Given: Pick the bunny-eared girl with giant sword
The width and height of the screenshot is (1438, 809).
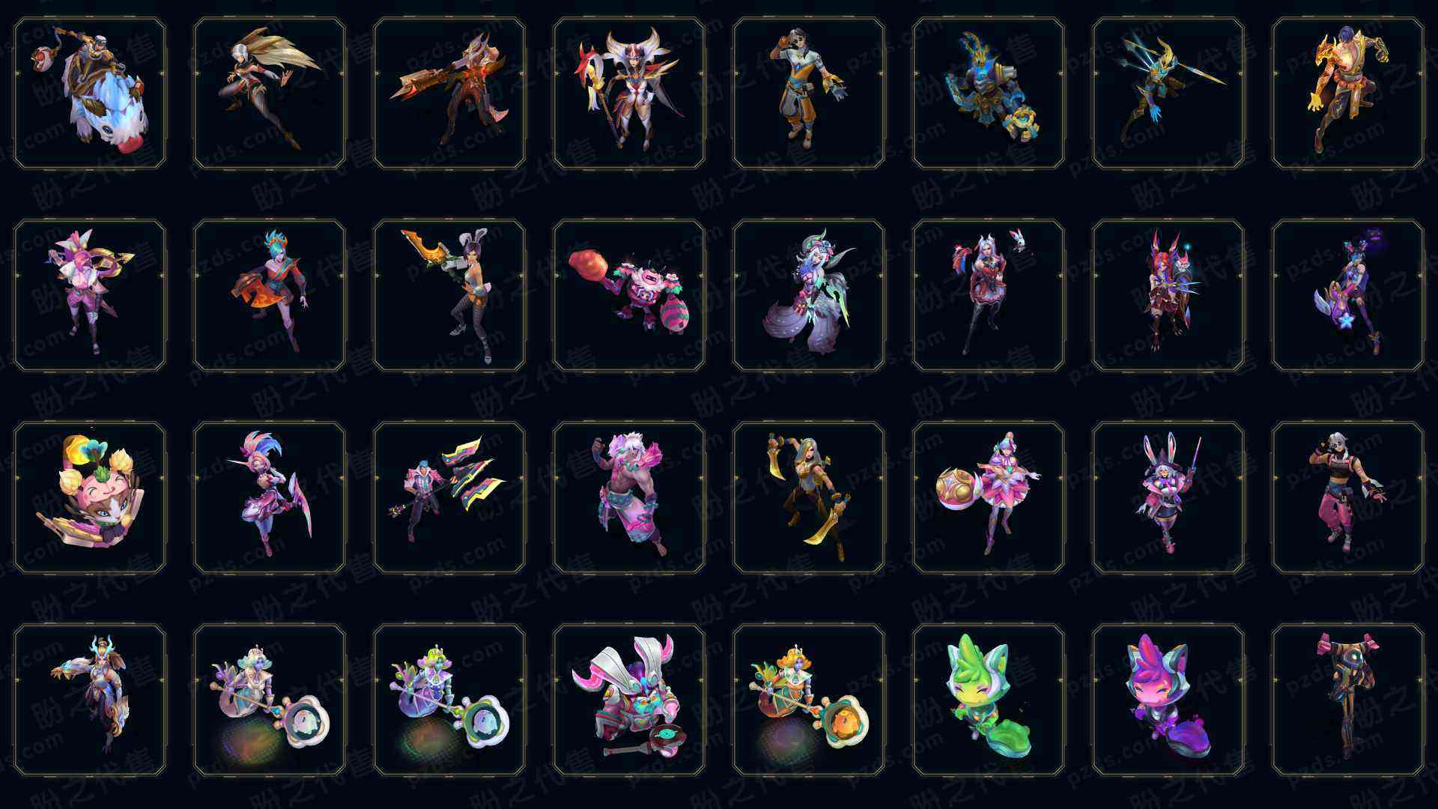Looking at the screenshot, I should click(449, 295).
